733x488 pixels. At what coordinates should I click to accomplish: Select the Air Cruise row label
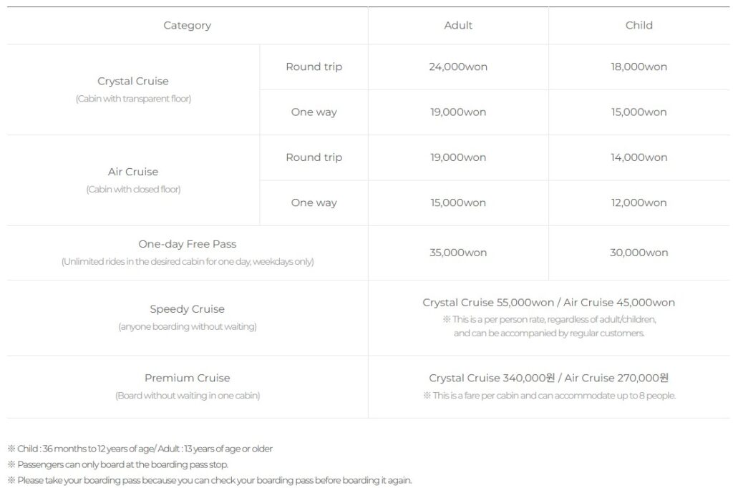tap(133, 172)
